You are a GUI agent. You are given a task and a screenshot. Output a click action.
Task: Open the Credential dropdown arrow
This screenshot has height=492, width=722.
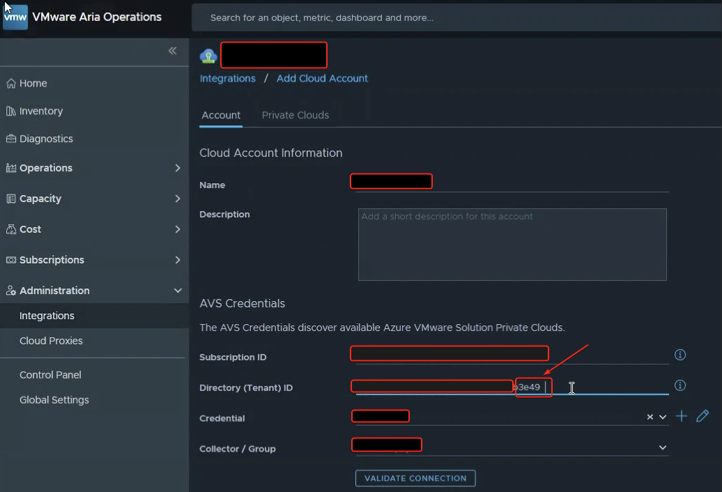[663, 417]
